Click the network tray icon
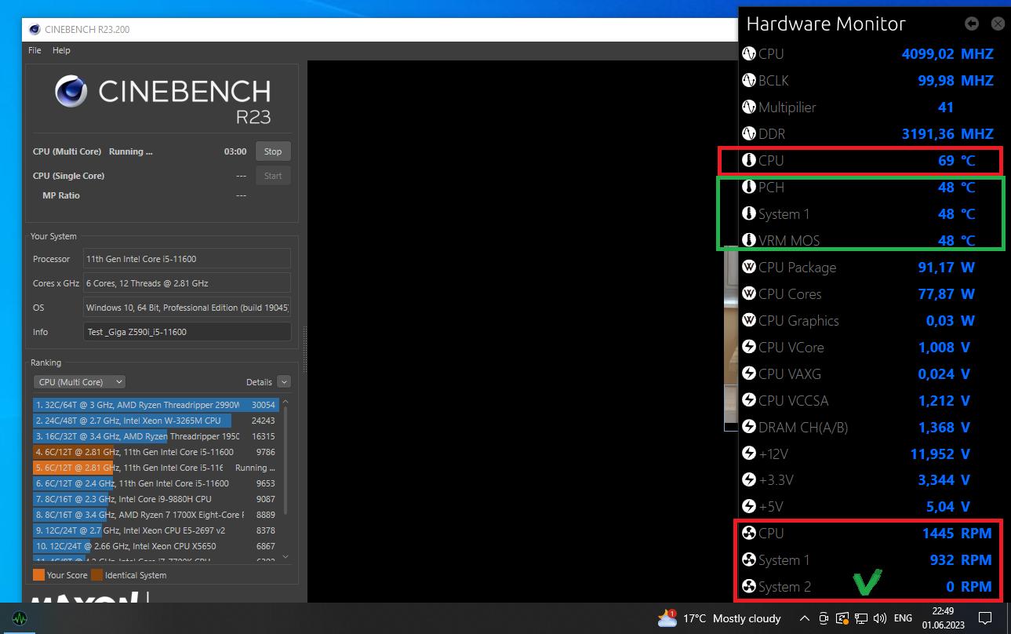Image resolution: width=1011 pixels, height=634 pixels. tap(862, 618)
